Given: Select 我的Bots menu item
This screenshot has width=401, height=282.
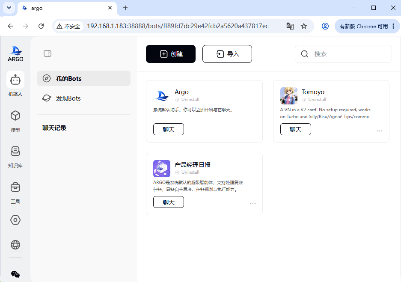Looking at the screenshot, I should tap(84, 78).
